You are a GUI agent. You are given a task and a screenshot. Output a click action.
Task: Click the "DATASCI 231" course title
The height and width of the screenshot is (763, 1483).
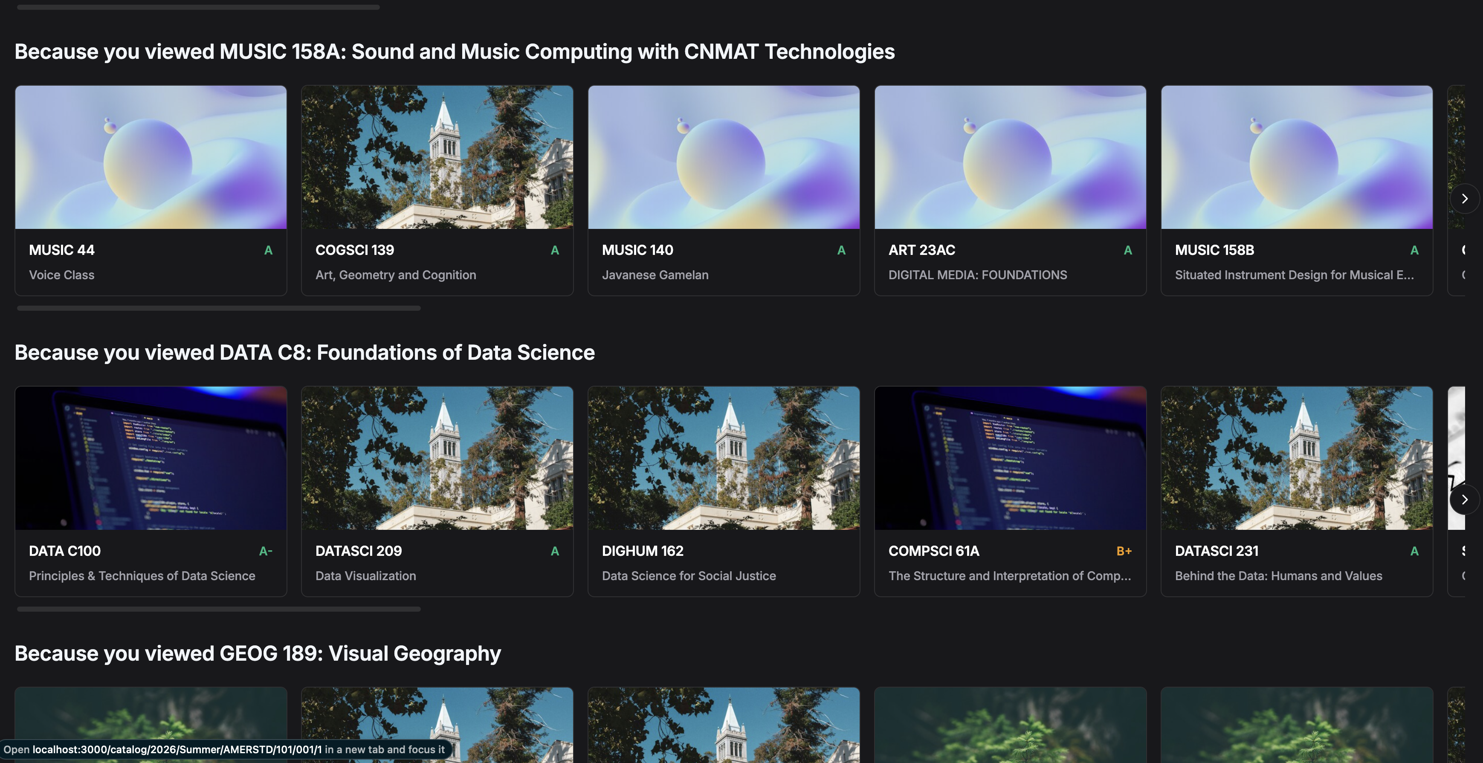pos(1217,551)
